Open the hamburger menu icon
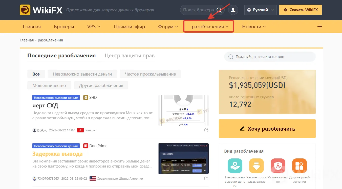This screenshot has width=342, height=189. (x=320, y=27)
